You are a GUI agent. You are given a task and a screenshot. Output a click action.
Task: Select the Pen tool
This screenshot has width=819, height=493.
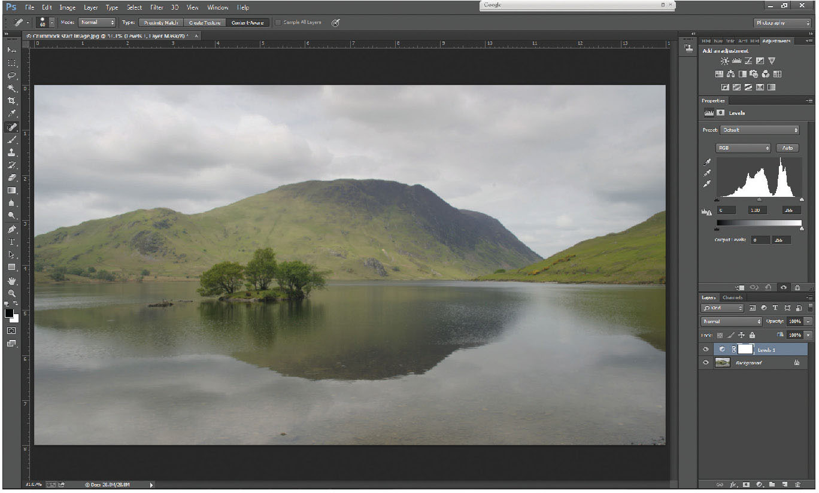pos(11,229)
